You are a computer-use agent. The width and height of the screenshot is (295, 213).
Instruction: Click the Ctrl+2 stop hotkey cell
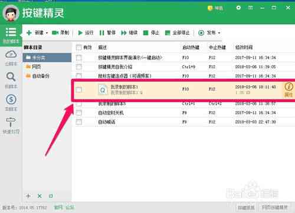(215, 104)
